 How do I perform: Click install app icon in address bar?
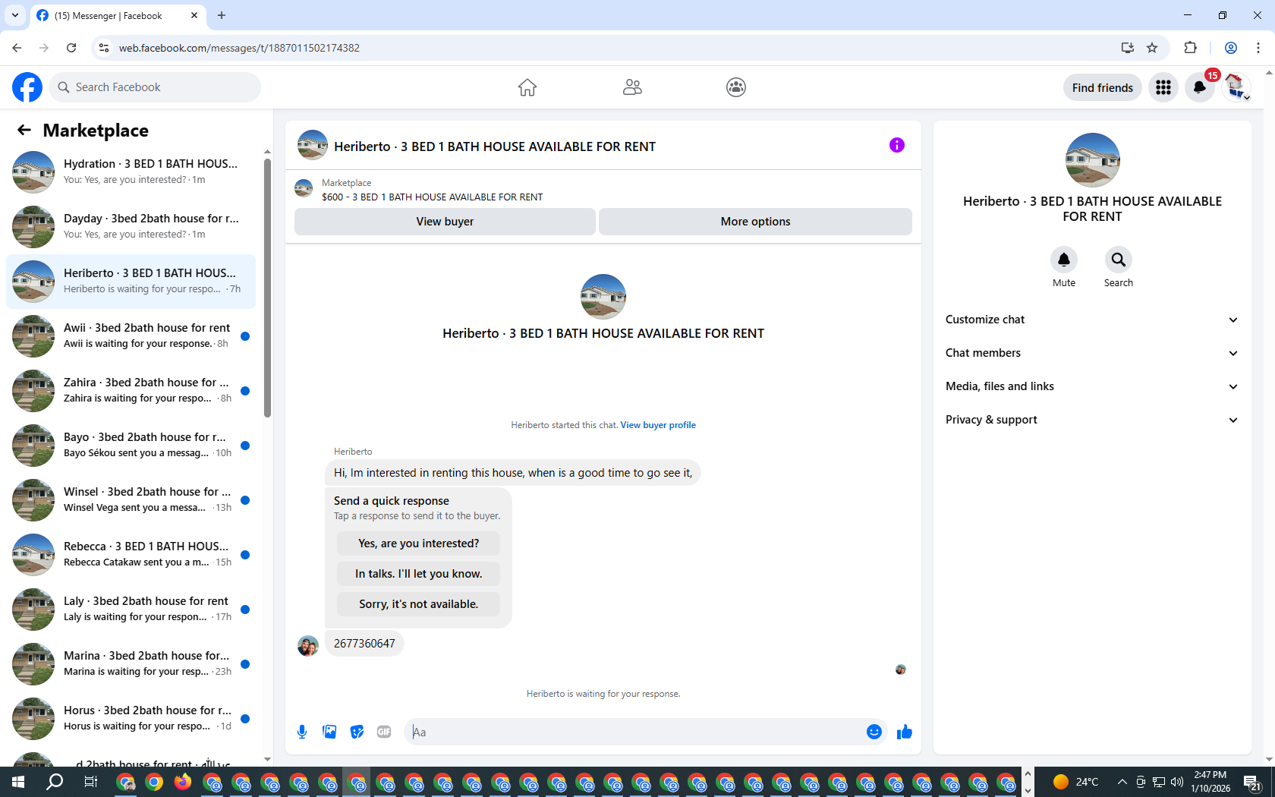(x=1128, y=48)
